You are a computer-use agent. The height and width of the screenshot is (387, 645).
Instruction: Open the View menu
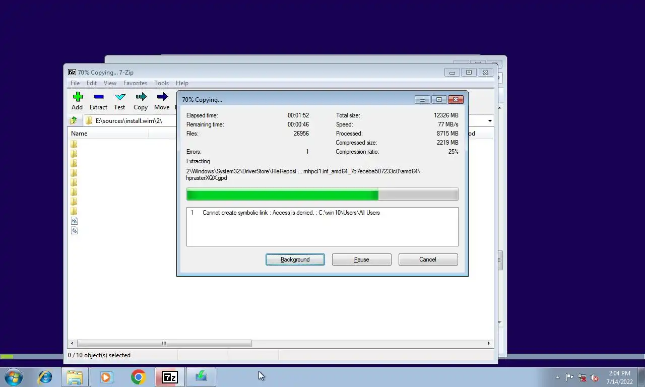(110, 83)
